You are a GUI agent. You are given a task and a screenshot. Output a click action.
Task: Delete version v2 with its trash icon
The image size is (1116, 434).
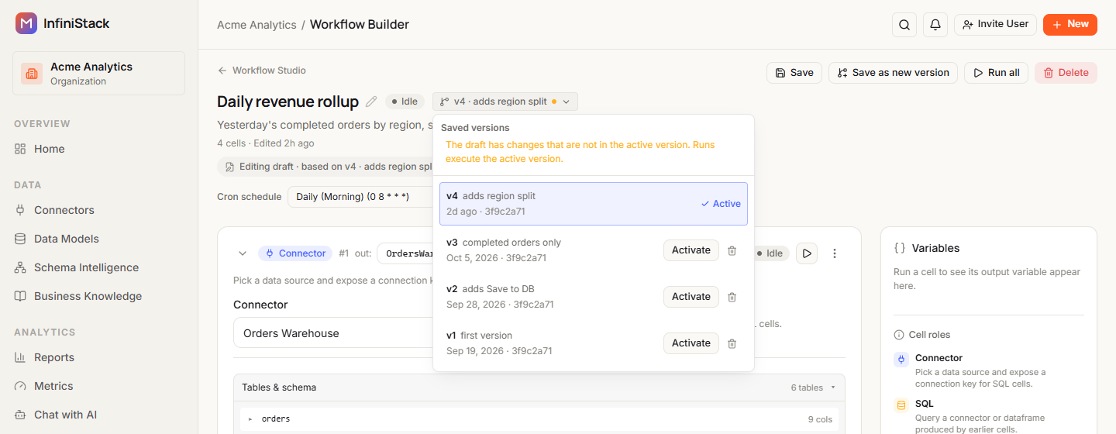(732, 297)
